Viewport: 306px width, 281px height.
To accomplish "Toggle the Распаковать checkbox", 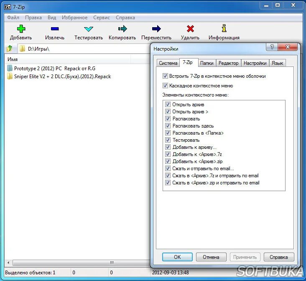I will point(168,118).
